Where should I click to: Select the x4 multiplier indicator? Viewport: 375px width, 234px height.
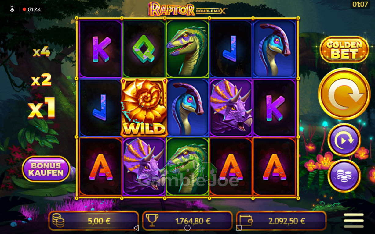tap(42, 52)
